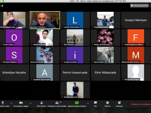This screenshot has height=113, width=151.
Task: Select Royal Mammadov's photo tile
Action: coord(105,20)
